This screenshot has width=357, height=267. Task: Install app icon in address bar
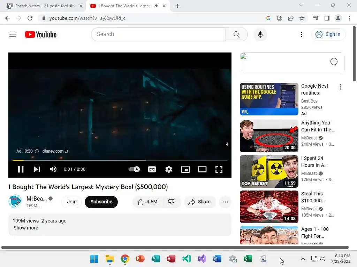(x=279, y=18)
